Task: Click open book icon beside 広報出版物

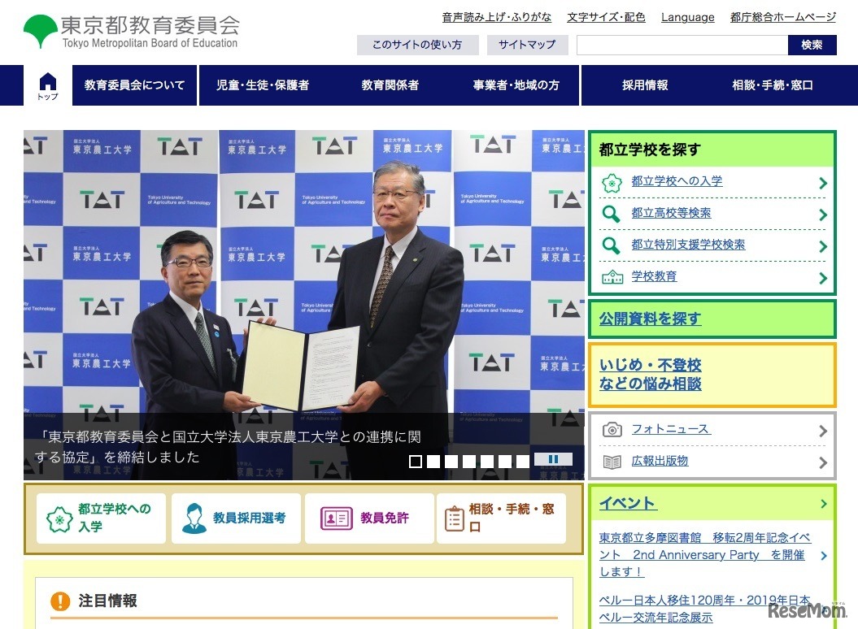Action: coord(612,462)
